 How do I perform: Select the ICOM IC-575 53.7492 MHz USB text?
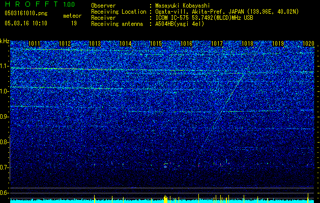pos(205,18)
